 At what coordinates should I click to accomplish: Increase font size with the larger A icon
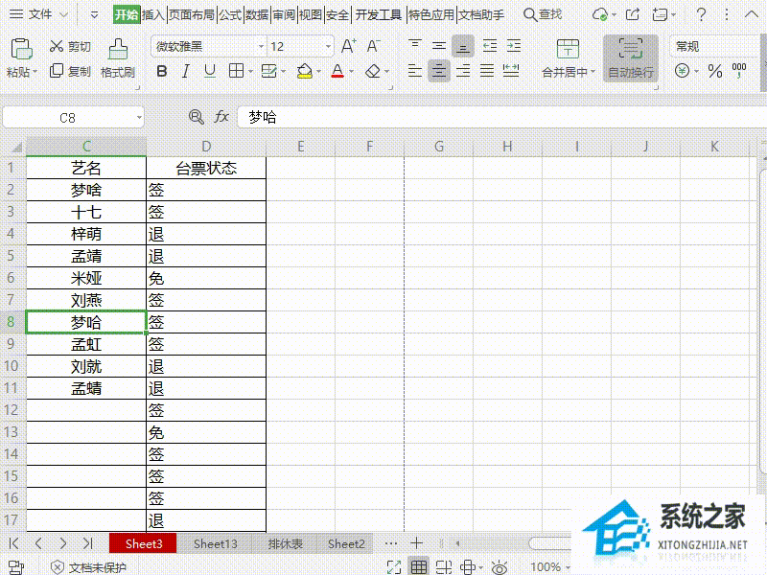tap(349, 47)
